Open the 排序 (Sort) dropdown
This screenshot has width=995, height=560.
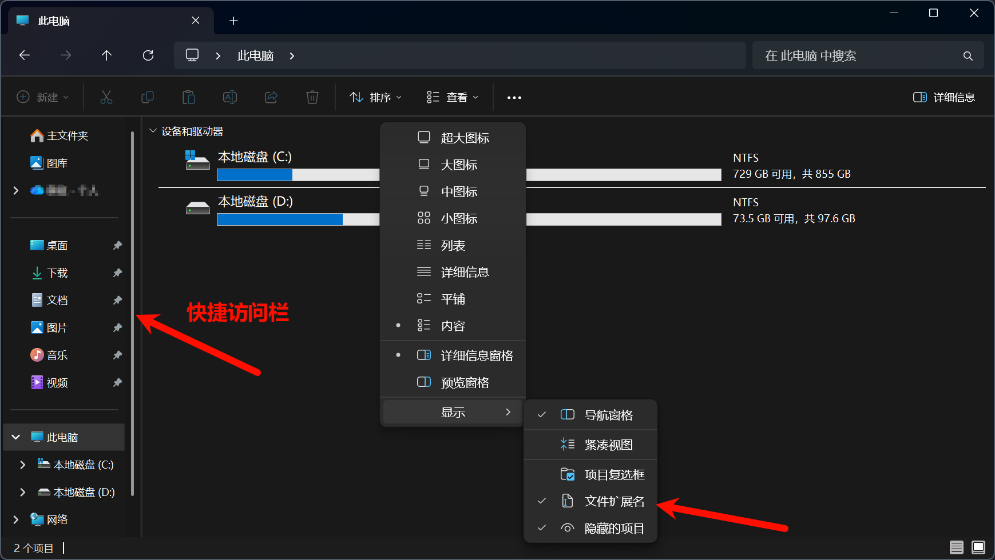(376, 98)
